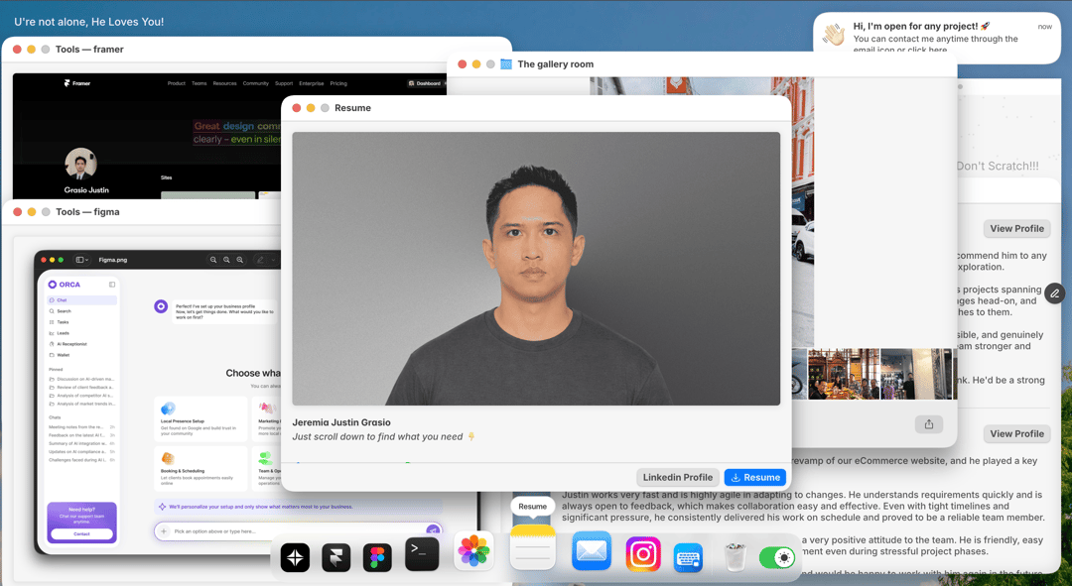Image resolution: width=1072 pixels, height=586 pixels.
Task: Click the Local Presence Setup card icon
Action: [x=168, y=409]
